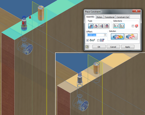Select the Angle constraint type icon
The width and height of the screenshot is (145, 115).
(x=96, y=26)
